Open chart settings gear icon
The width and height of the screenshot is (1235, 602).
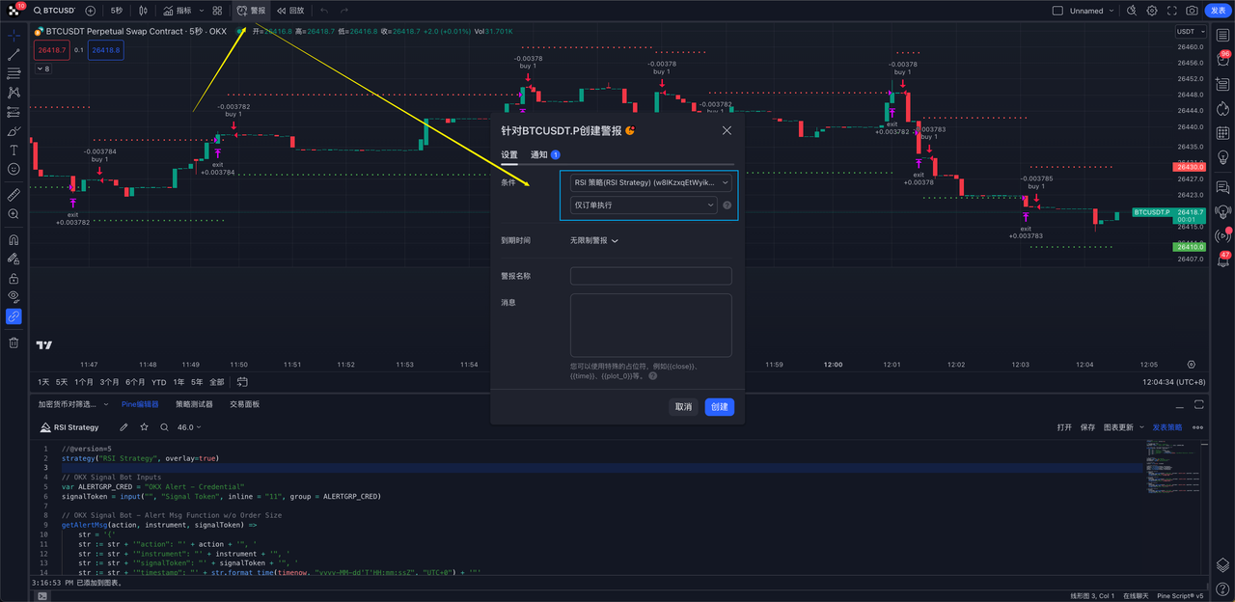[1152, 11]
